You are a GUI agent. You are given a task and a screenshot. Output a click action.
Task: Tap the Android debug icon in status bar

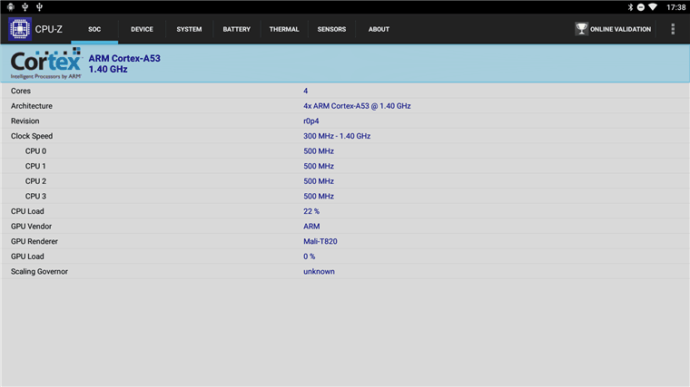(x=11, y=6)
